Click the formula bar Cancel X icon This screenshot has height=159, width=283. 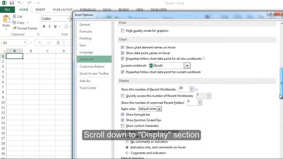(40, 42)
